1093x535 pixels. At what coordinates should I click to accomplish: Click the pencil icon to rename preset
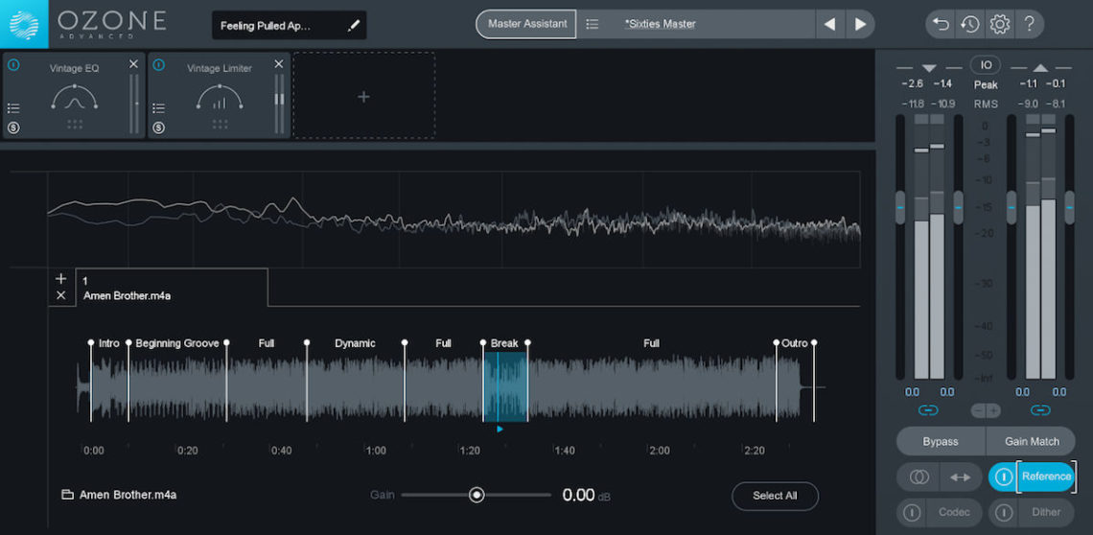pos(354,26)
